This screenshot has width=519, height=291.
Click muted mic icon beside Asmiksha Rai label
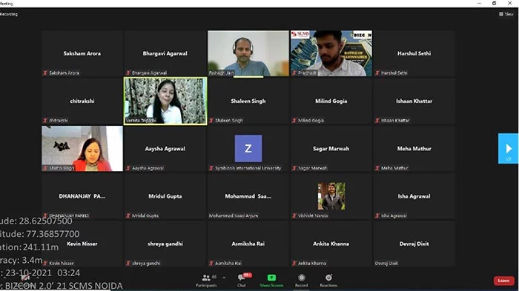[211, 263]
